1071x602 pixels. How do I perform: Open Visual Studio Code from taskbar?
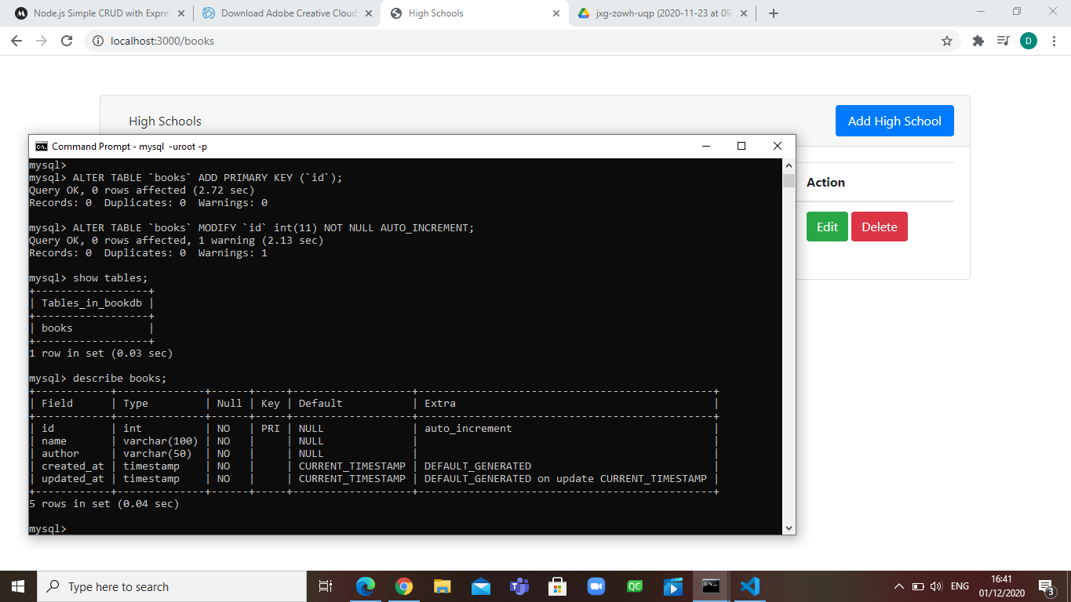coord(749,586)
